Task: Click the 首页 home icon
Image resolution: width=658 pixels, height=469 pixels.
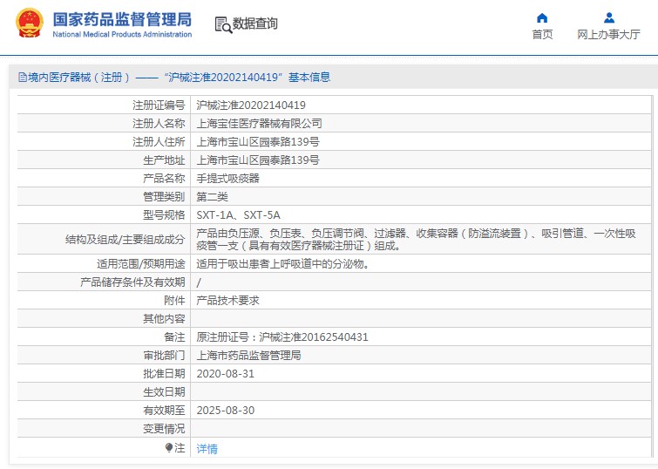Action: pos(542,18)
